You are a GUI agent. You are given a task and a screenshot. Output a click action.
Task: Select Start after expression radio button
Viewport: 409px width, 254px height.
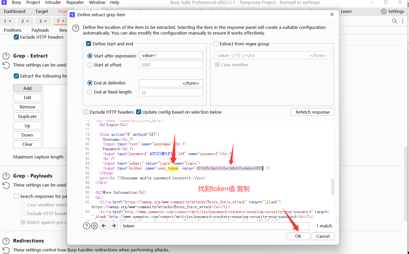click(x=90, y=56)
